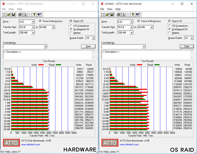Click green Read legend swatch in OS RAID window

(x=157, y=65)
